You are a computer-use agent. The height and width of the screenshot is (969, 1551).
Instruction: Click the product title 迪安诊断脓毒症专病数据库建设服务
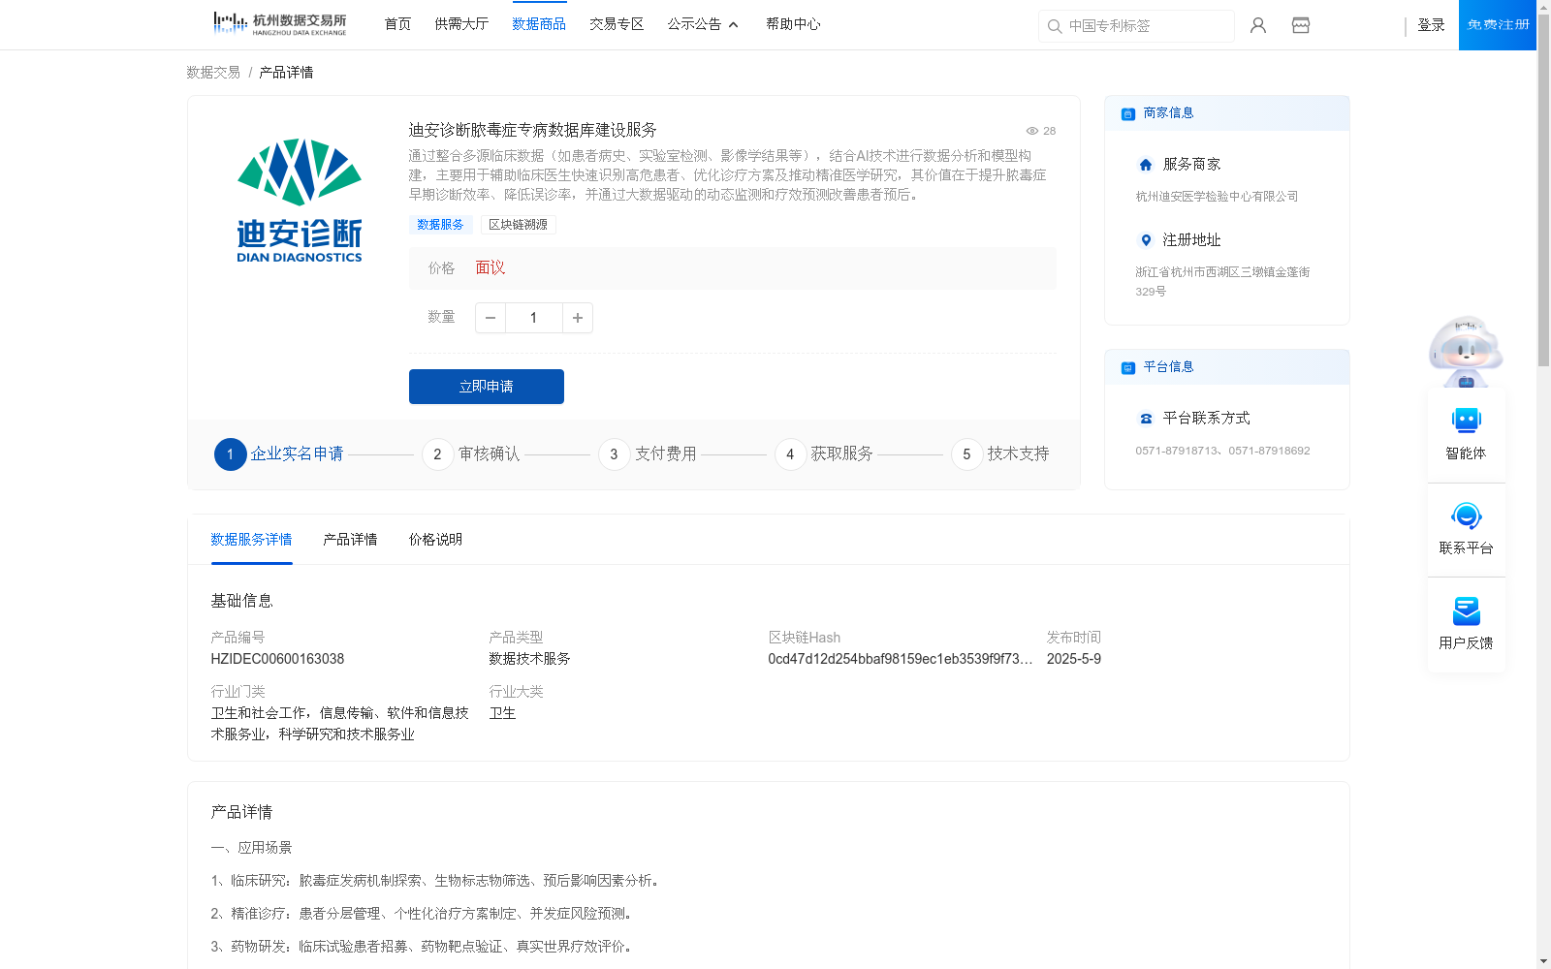[x=532, y=130]
